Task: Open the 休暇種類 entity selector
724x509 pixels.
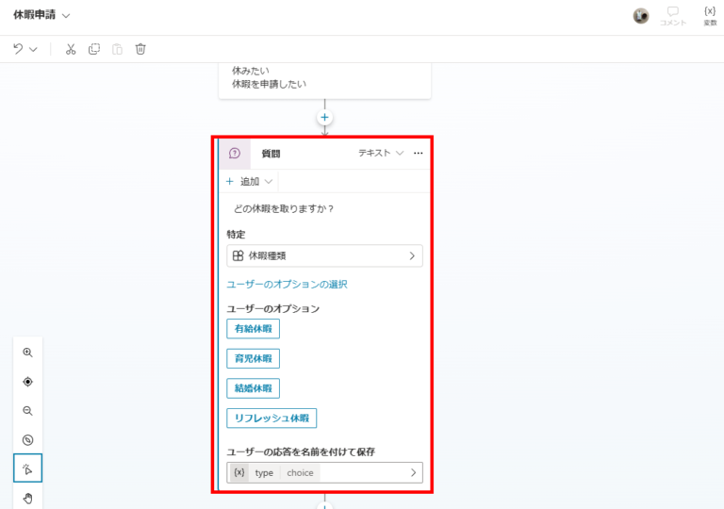Action: click(x=324, y=255)
